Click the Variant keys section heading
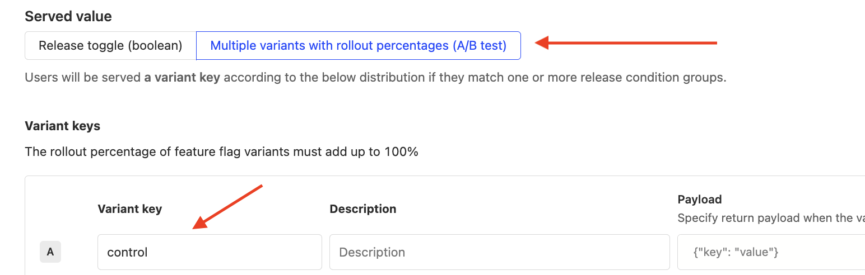 [x=62, y=126]
